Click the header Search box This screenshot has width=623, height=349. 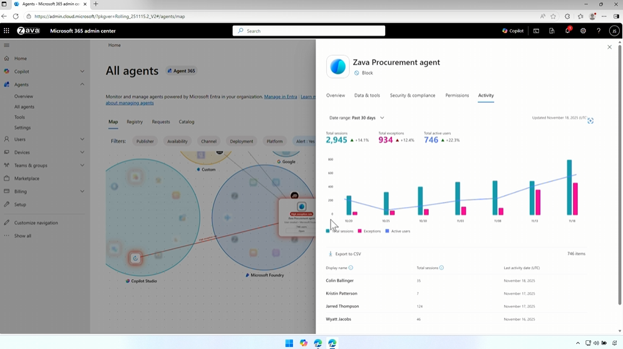[309, 31]
